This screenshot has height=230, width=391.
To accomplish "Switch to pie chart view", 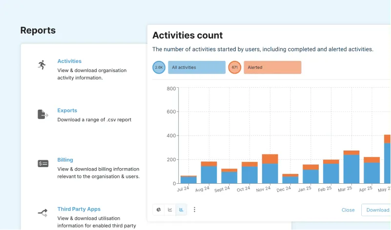I will pos(159,210).
